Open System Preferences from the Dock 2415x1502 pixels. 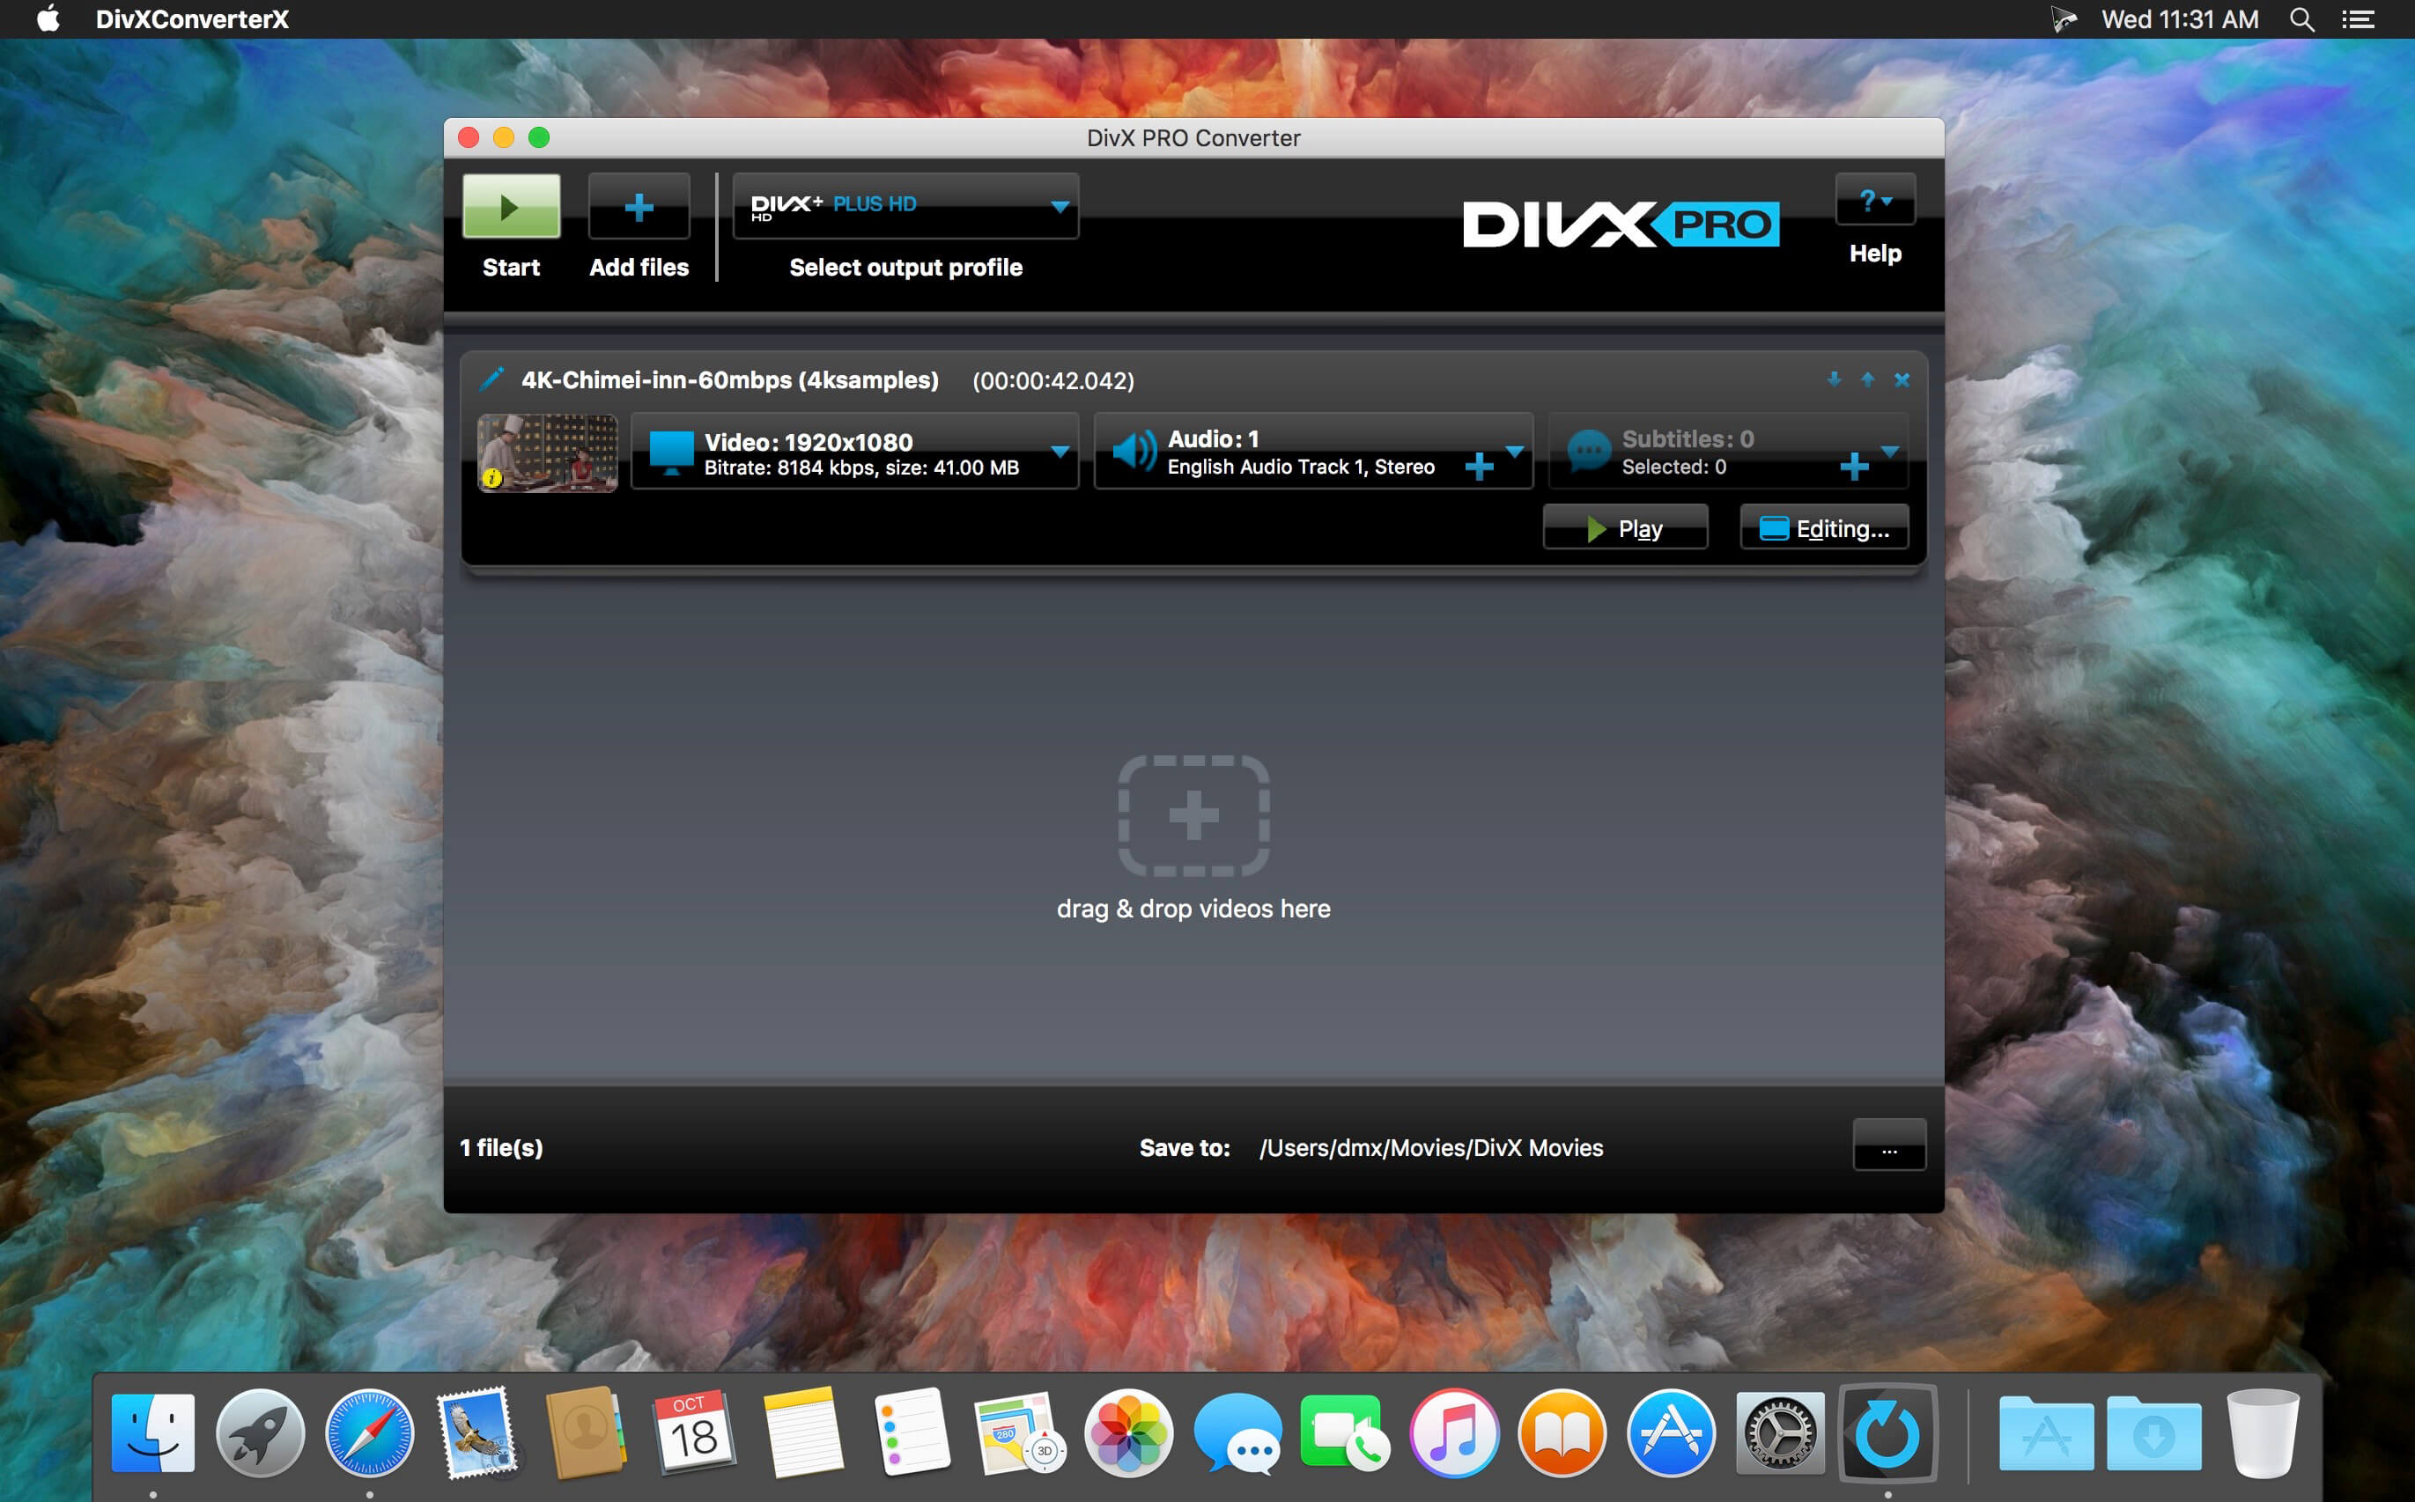point(1780,1432)
